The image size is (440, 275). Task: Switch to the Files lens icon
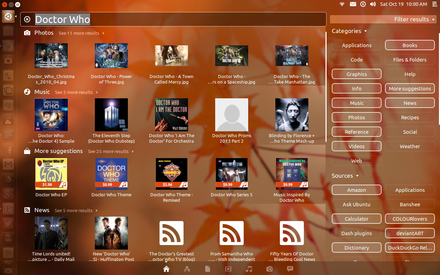coord(208,269)
